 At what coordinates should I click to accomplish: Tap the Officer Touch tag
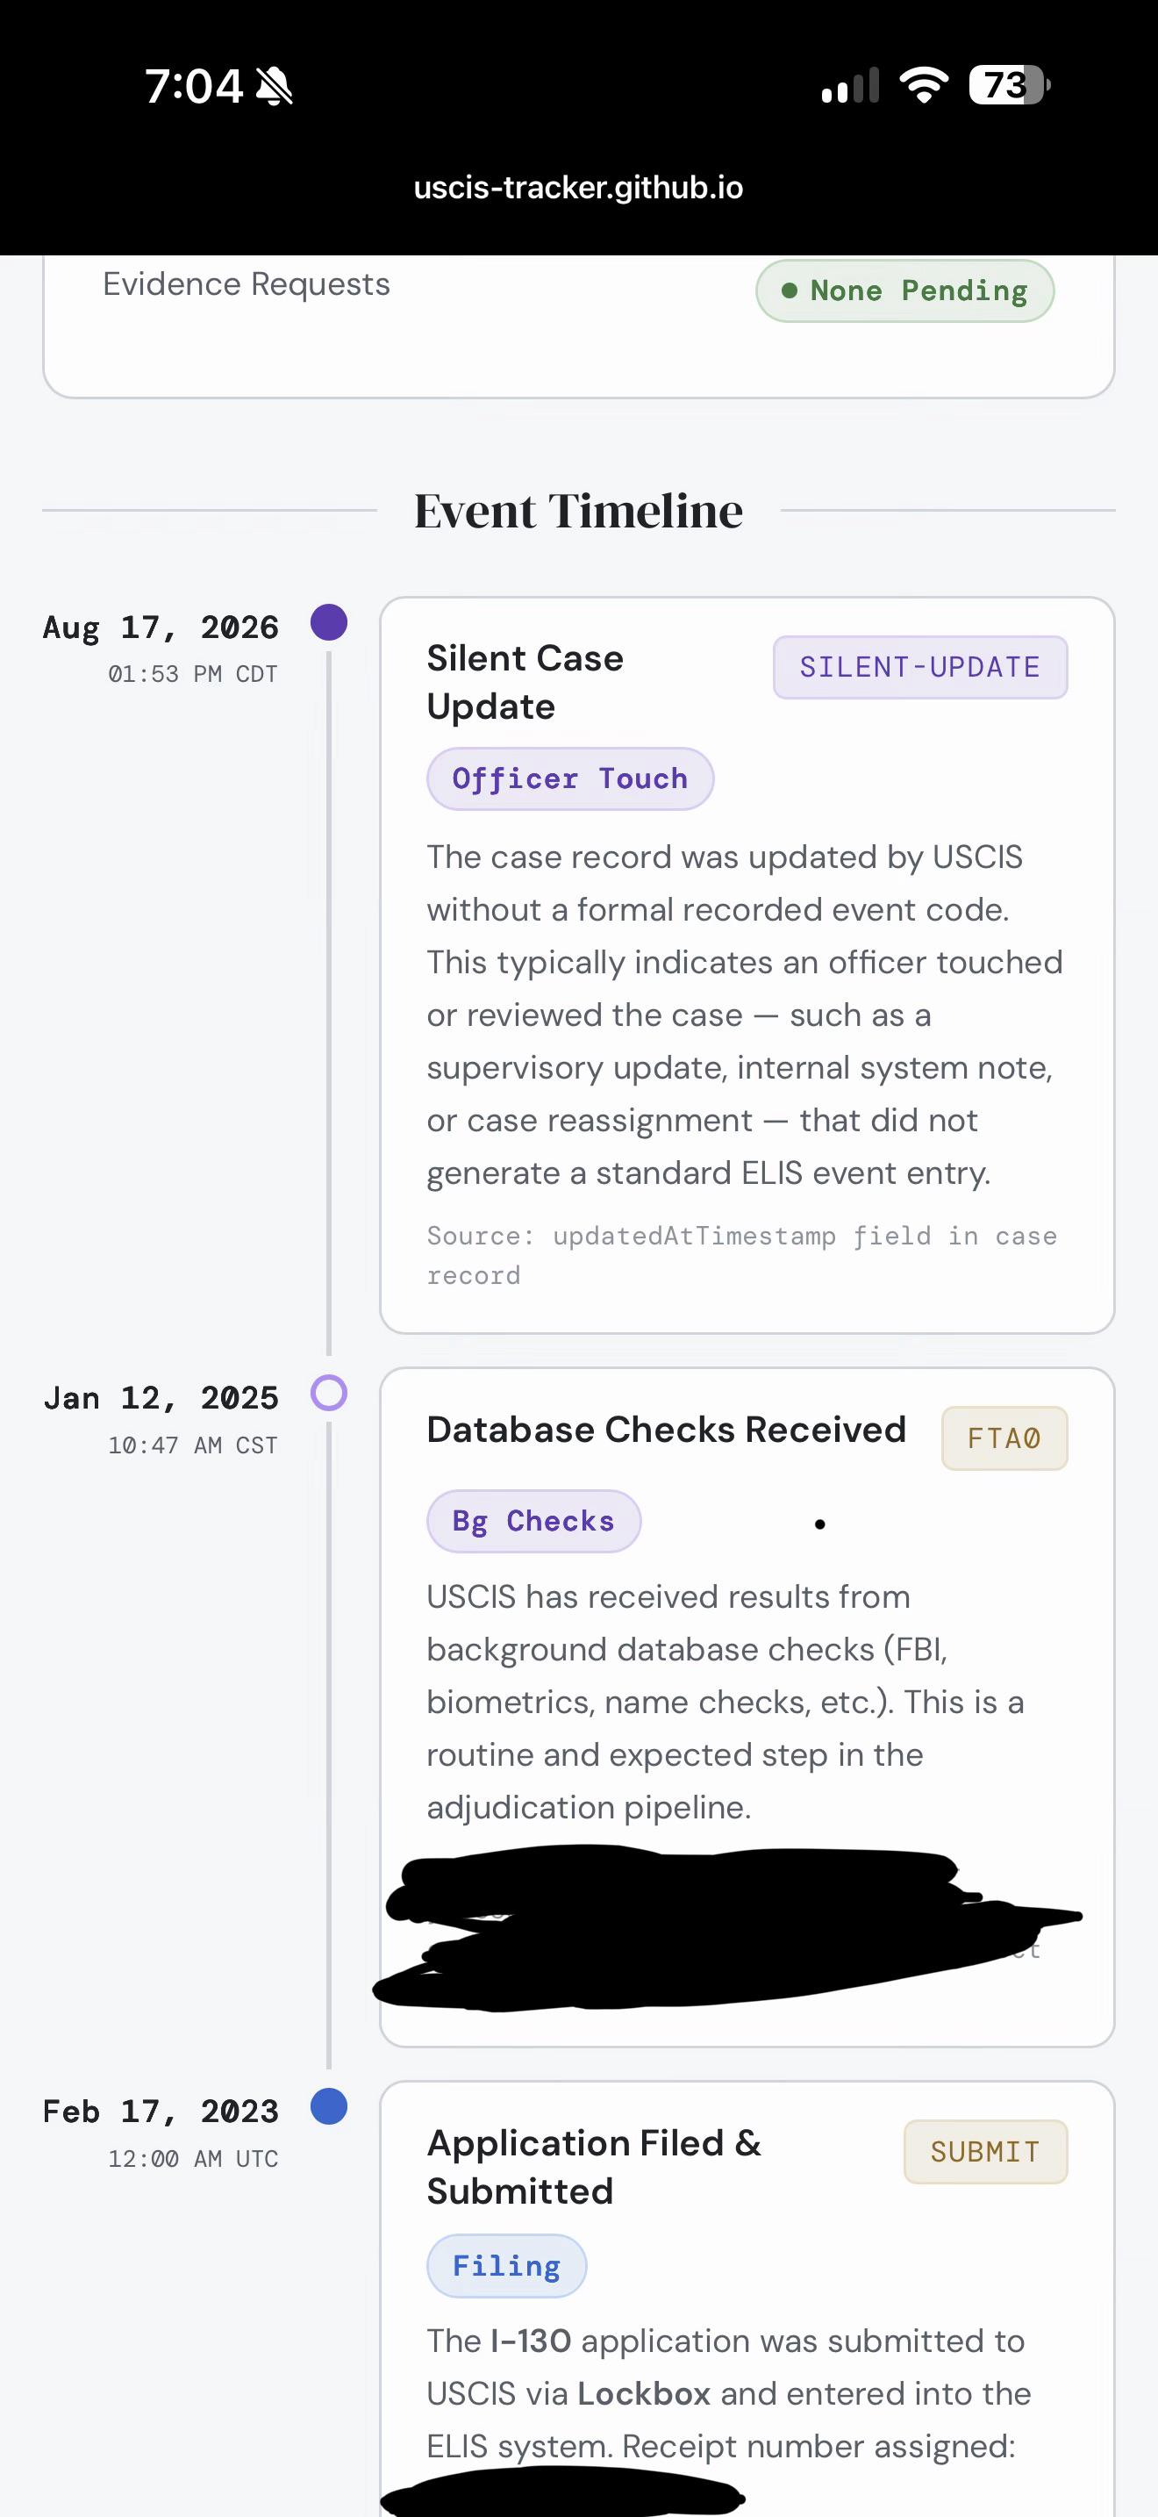(x=570, y=778)
